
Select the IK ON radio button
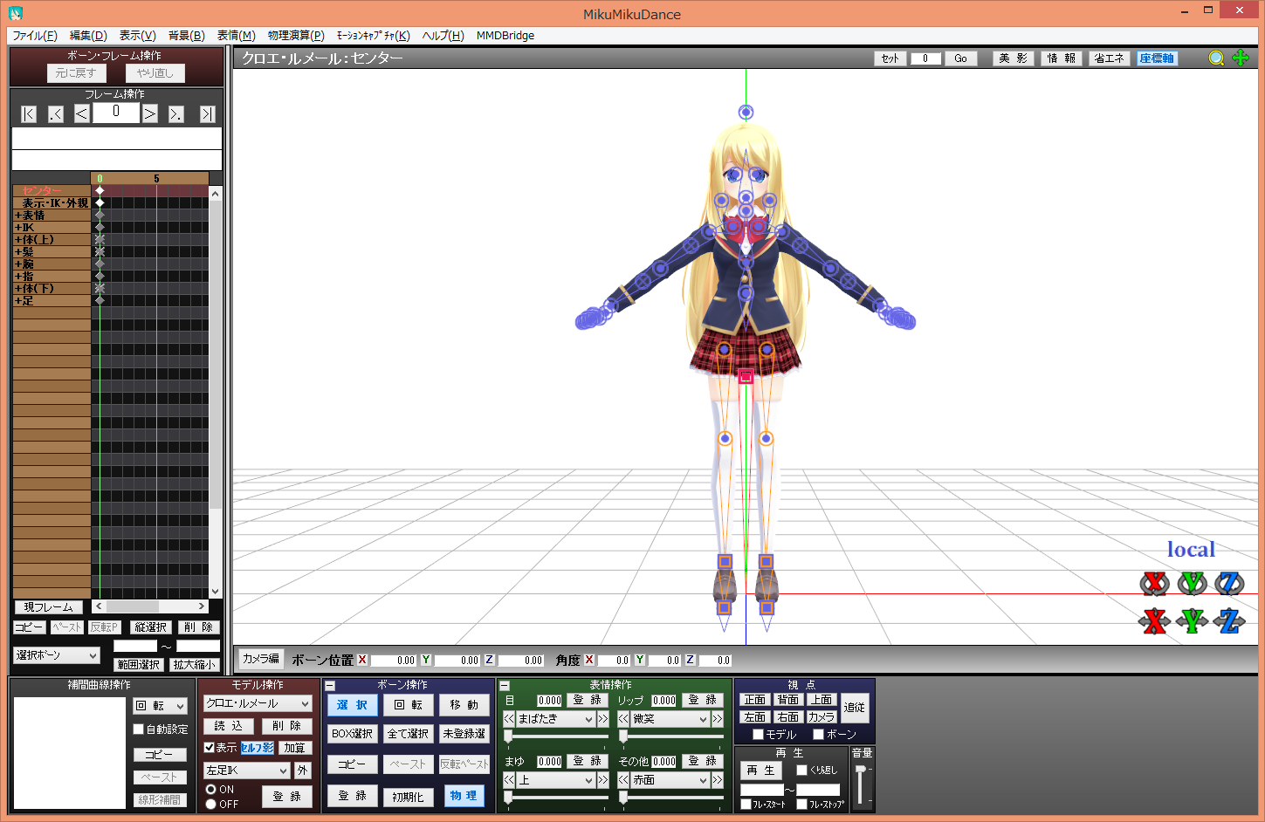pyautogui.click(x=210, y=789)
